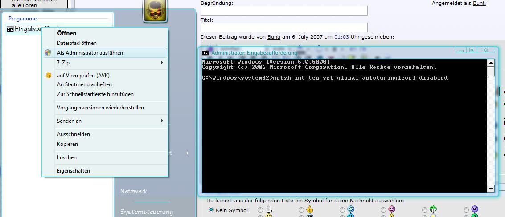Click the cmd window scroll up arrow

pos(491,63)
